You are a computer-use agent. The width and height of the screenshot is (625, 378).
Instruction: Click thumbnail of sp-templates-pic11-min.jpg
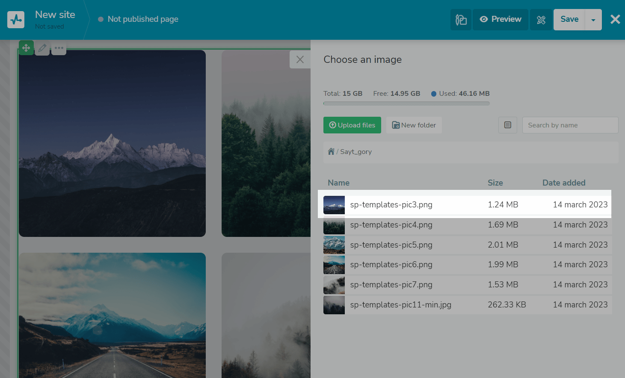pos(334,305)
